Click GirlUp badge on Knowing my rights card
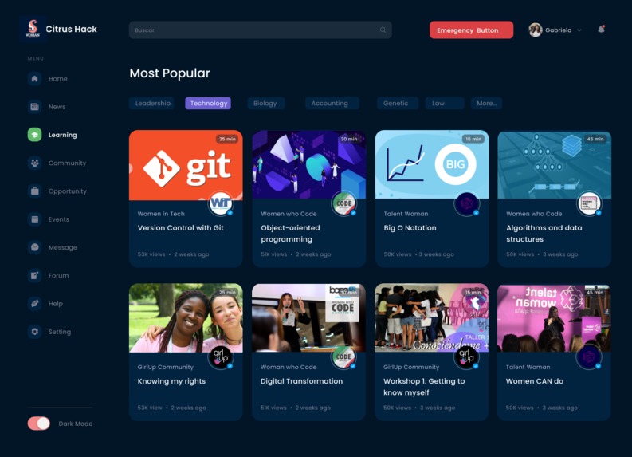632x457 pixels. [221, 357]
